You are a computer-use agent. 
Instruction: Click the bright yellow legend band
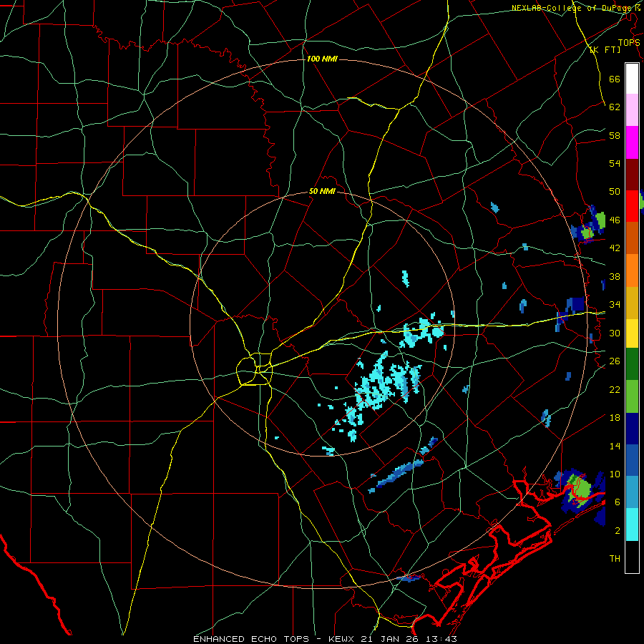(632, 333)
